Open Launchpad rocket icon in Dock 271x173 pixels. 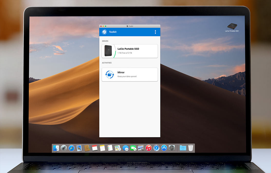point(64,148)
